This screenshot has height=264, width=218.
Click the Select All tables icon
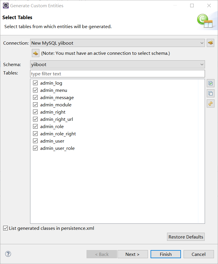tap(210, 83)
